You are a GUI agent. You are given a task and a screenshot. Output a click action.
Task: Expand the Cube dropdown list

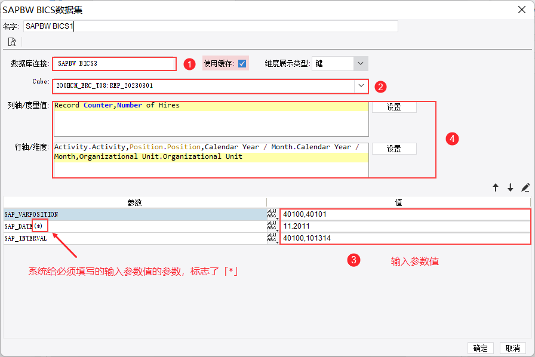(x=361, y=85)
